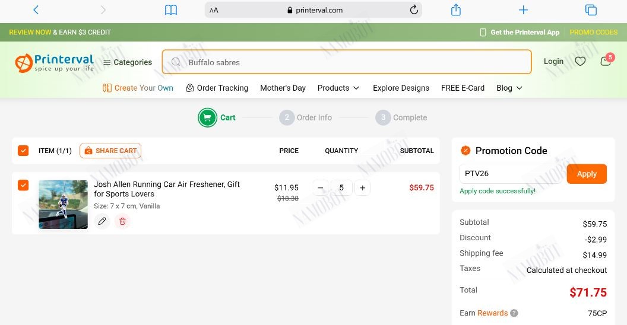The height and width of the screenshot is (325, 627).
Task: Open the wishlist heart icon
Action: coord(580,62)
